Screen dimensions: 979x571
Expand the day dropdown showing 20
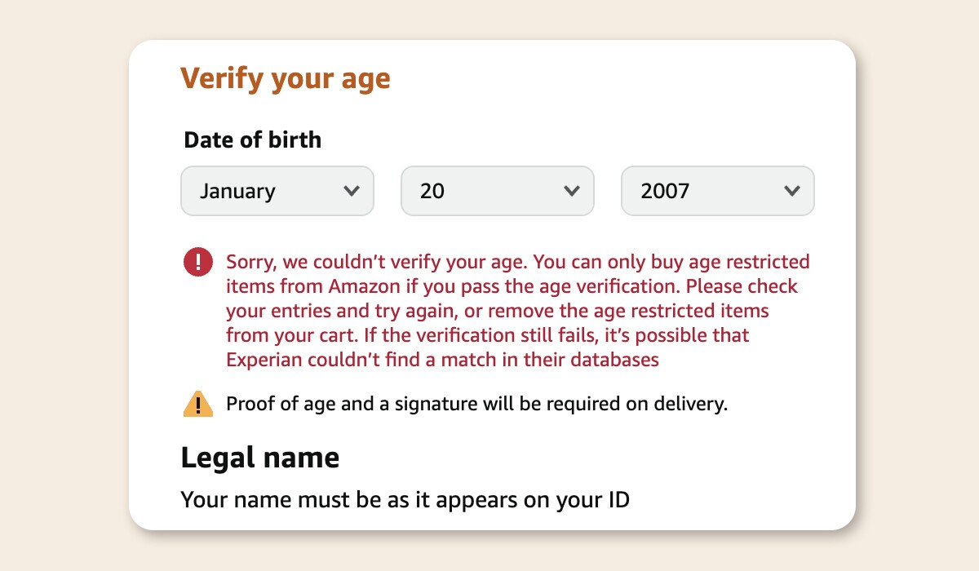tap(497, 191)
